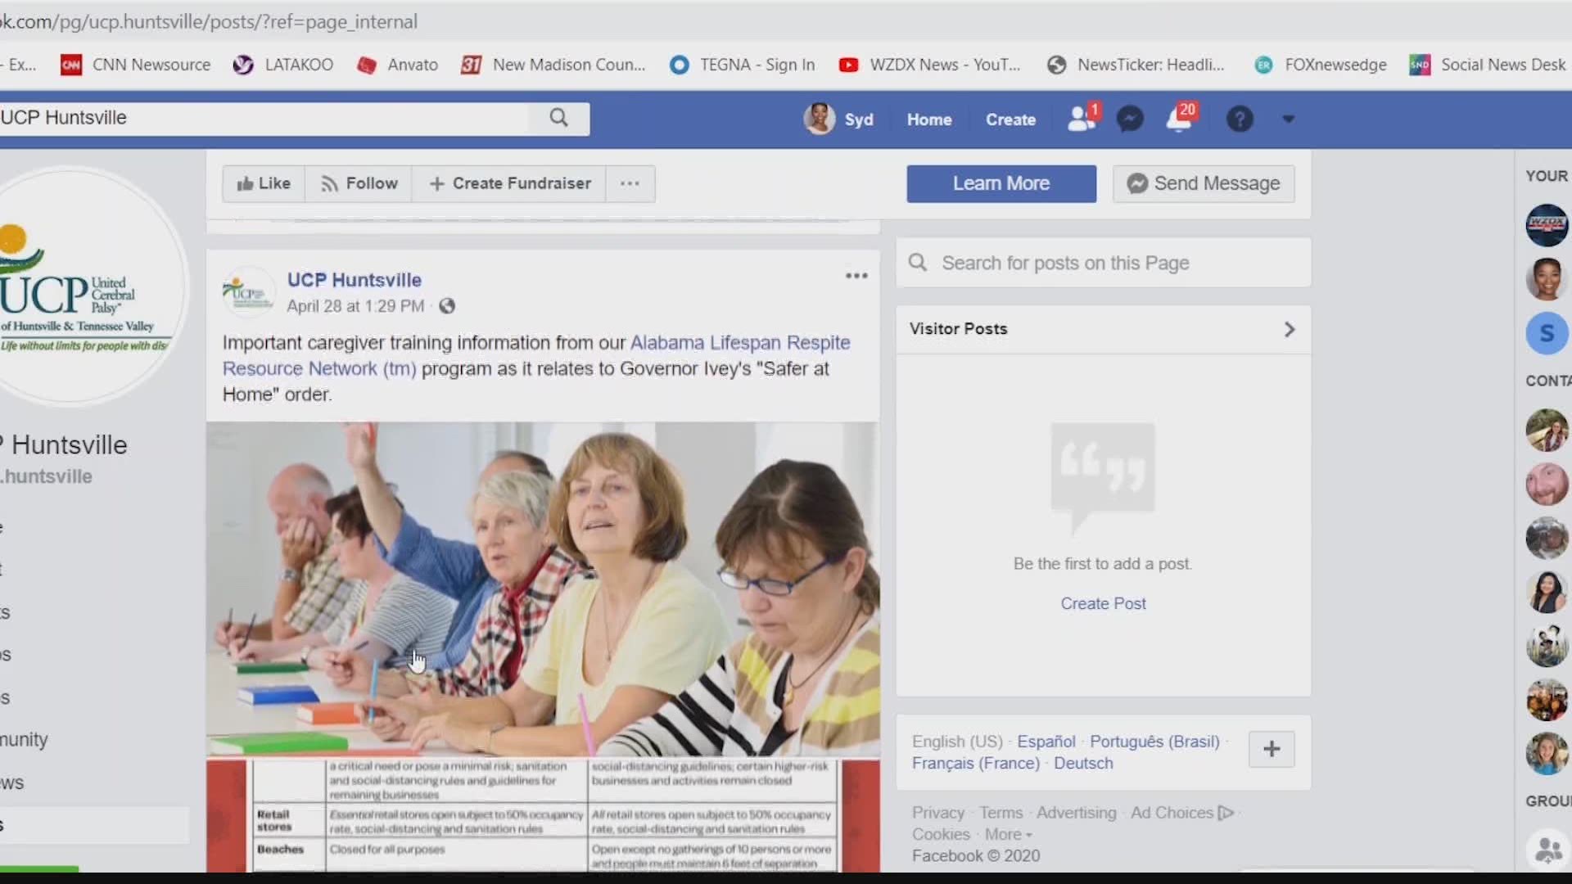Open the notifications bell icon
The width and height of the screenshot is (1572, 884).
pyautogui.click(x=1180, y=119)
